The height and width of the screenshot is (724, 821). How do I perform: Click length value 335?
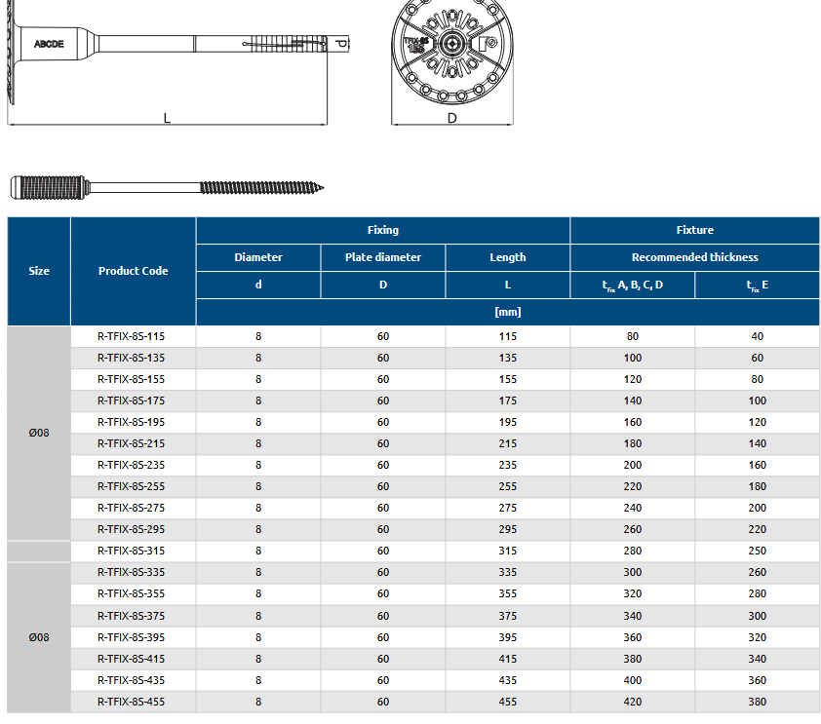(507, 572)
